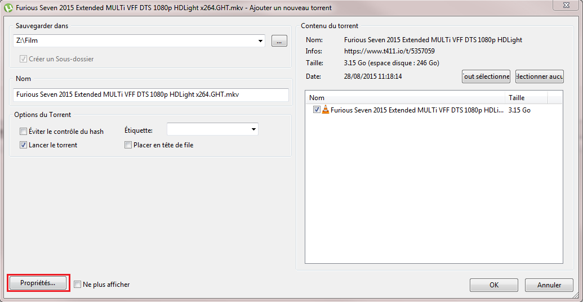The image size is (583, 302).
Task: Tick Ne plus afficher checkbox
Action: (77, 285)
